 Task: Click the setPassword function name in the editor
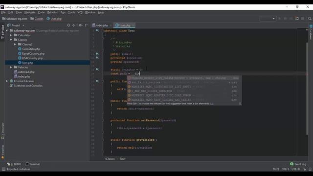[150, 120]
